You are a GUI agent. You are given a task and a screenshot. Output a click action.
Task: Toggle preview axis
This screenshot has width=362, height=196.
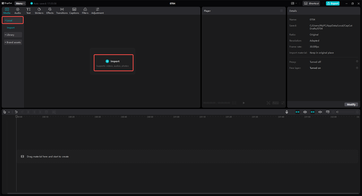(320, 112)
